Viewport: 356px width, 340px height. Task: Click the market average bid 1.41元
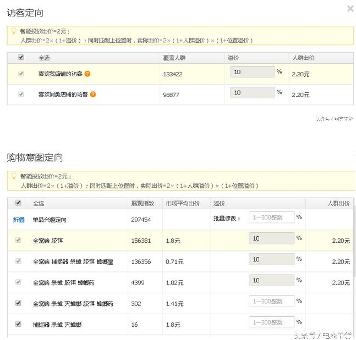coord(174,304)
